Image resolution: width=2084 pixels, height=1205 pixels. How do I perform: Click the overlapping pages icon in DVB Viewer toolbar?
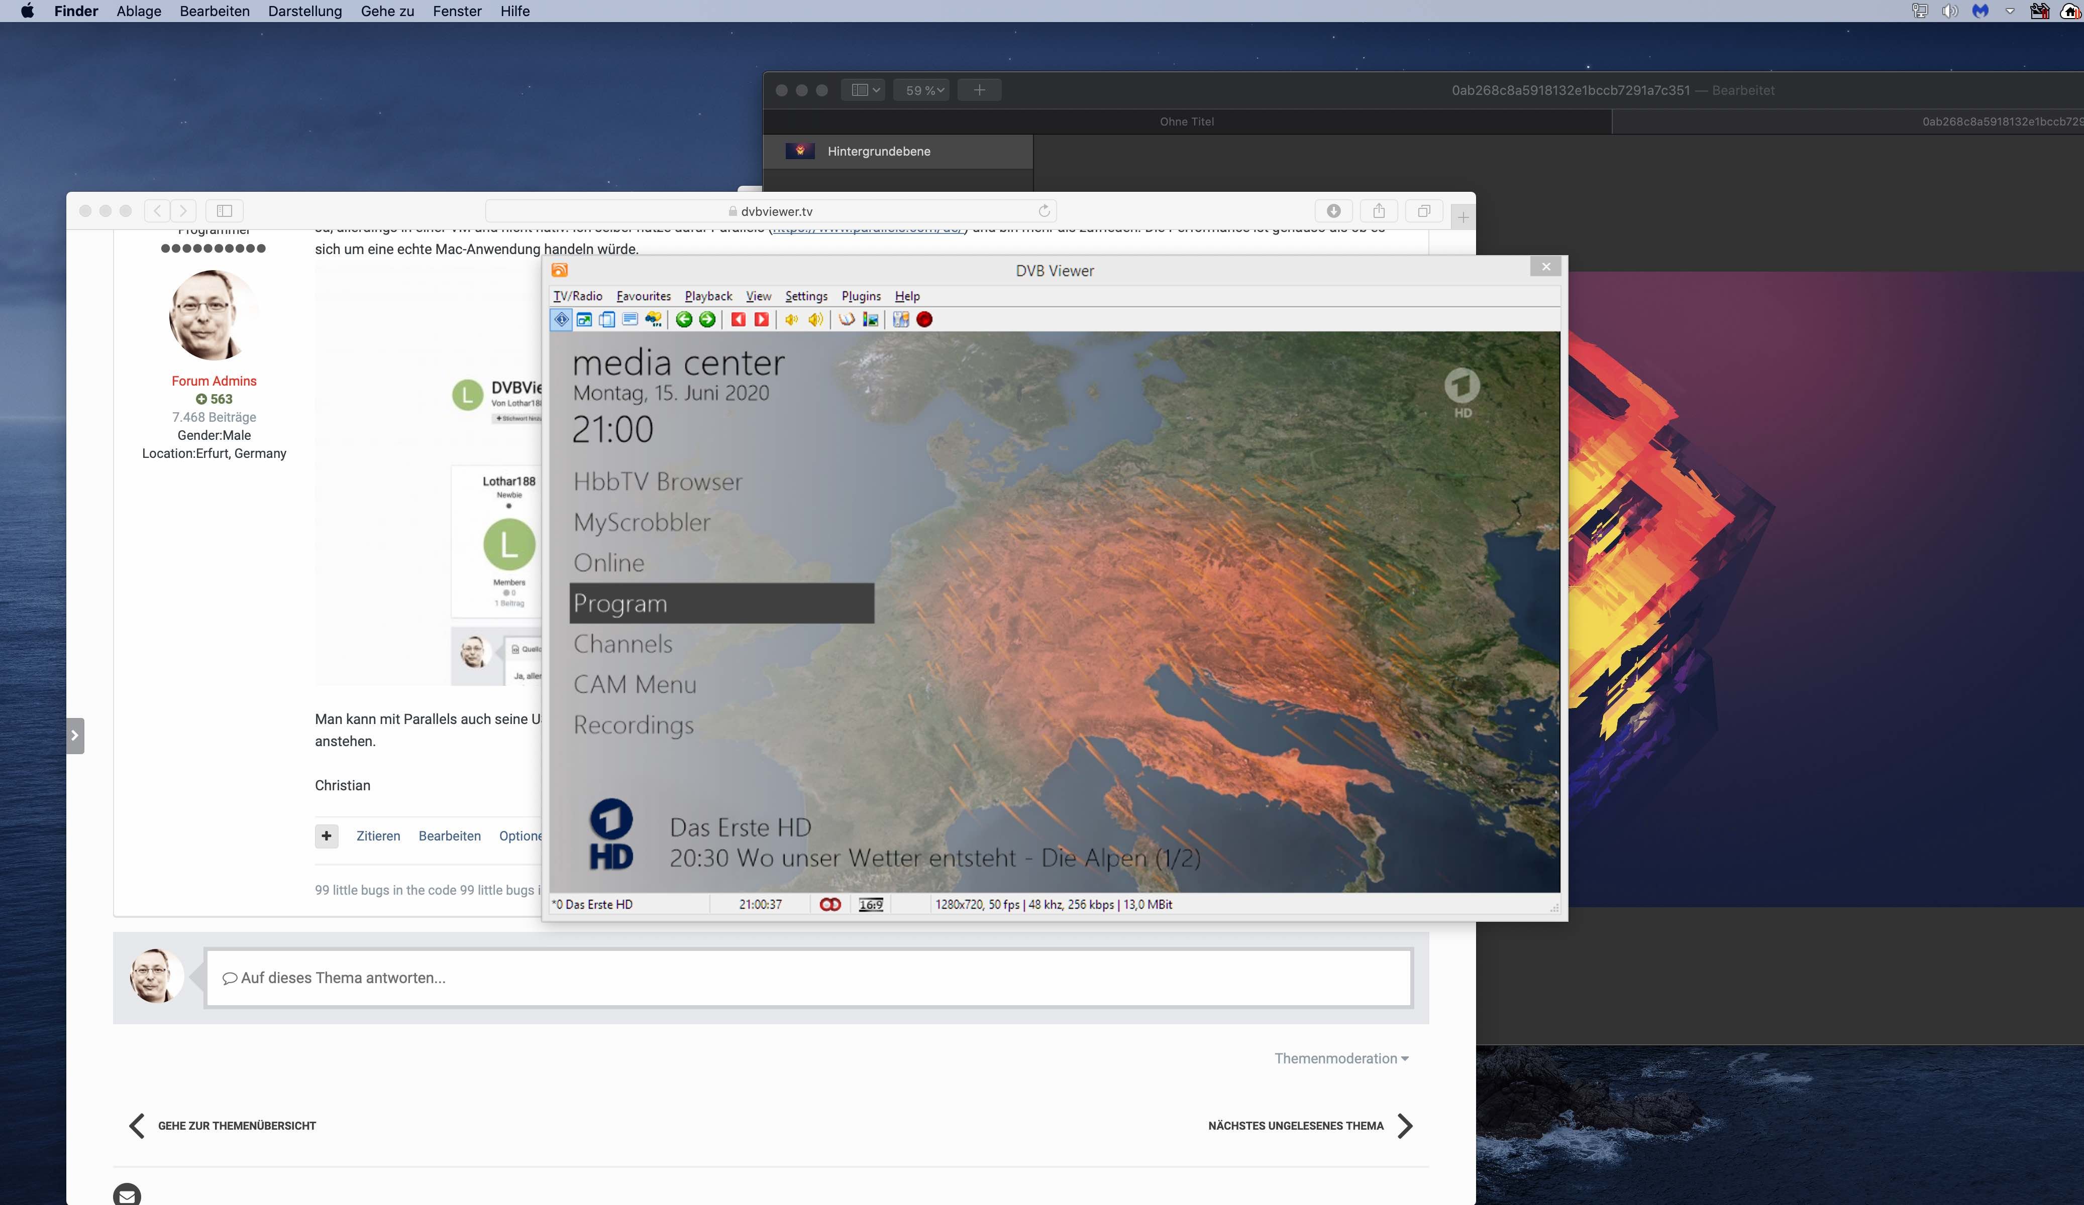coord(607,320)
